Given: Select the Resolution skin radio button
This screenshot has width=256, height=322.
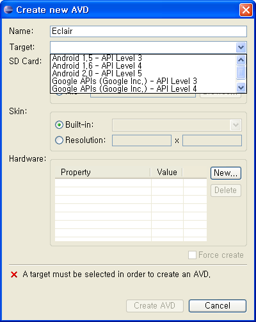Looking at the screenshot, I should pyautogui.click(x=59, y=140).
